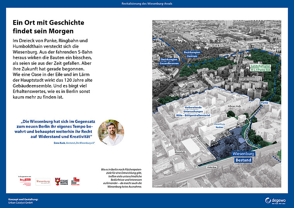The width and height of the screenshot is (294, 208).
Task: Click the "Urban Catalyst GmbH" footer credit
Action: coord(20,203)
